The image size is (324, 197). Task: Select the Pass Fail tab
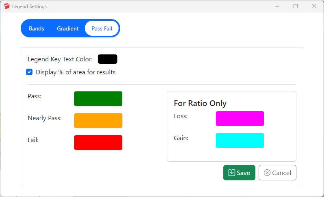point(102,28)
